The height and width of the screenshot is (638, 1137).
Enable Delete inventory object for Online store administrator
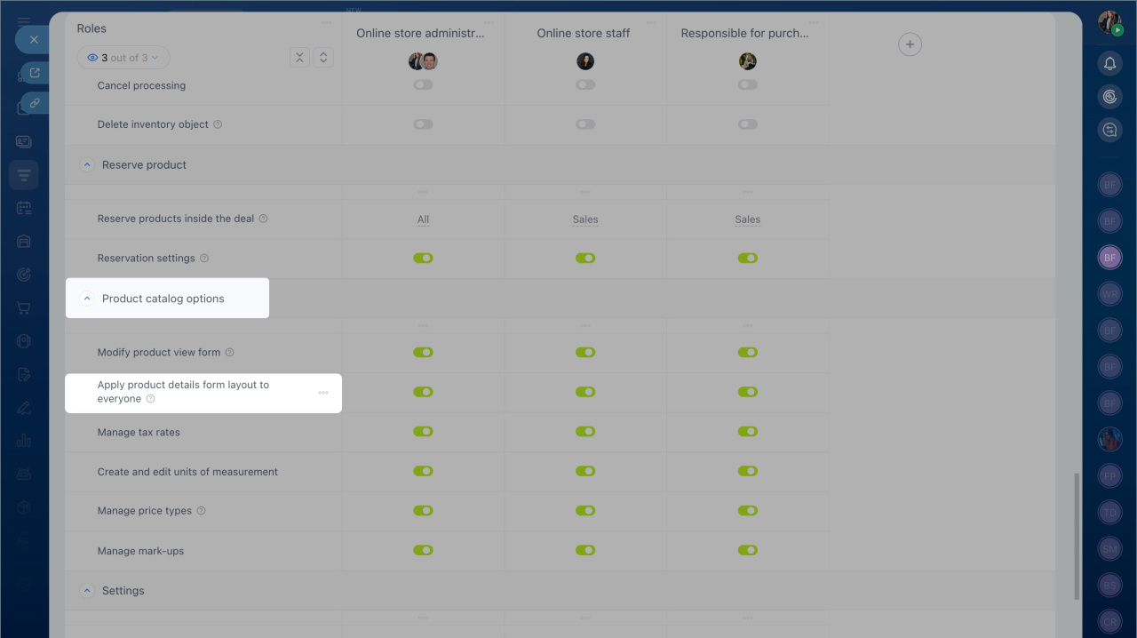[x=423, y=124]
